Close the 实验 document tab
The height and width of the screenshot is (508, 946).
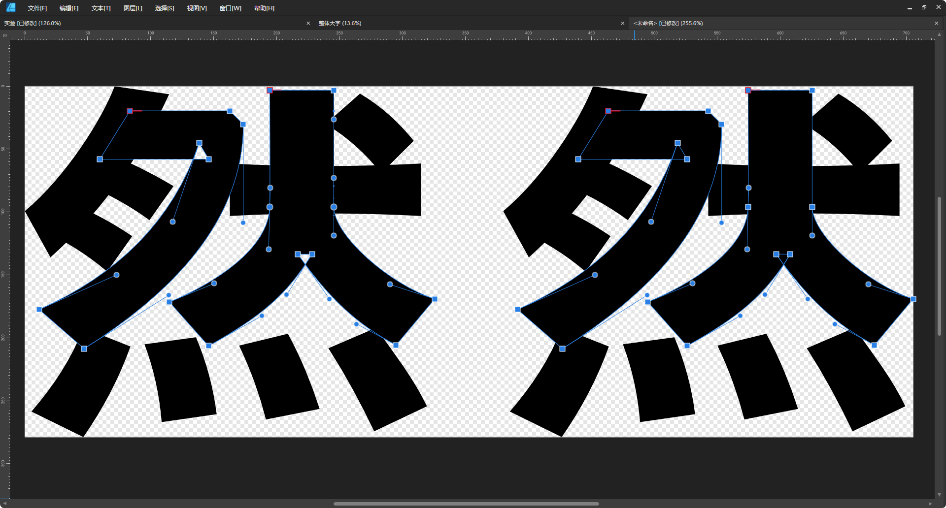(x=308, y=23)
